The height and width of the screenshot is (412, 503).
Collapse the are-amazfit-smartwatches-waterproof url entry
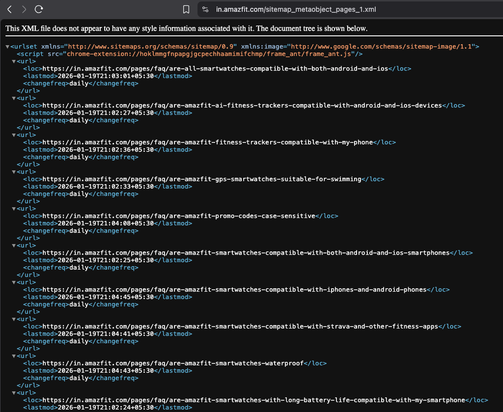(13, 356)
